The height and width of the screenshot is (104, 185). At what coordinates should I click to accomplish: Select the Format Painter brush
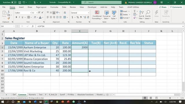pyautogui.click(x=9, y=18)
